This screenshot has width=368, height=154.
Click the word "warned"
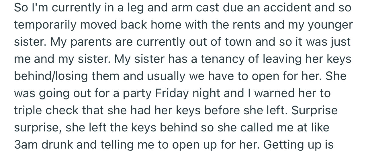pyautogui.click(x=276, y=93)
